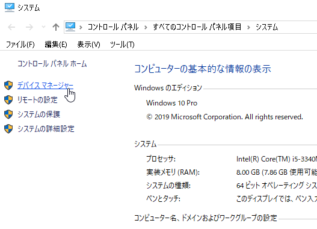Screen dimensions: 317x229
Task: Open システムの詳細設定 link
Action: click(x=46, y=129)
